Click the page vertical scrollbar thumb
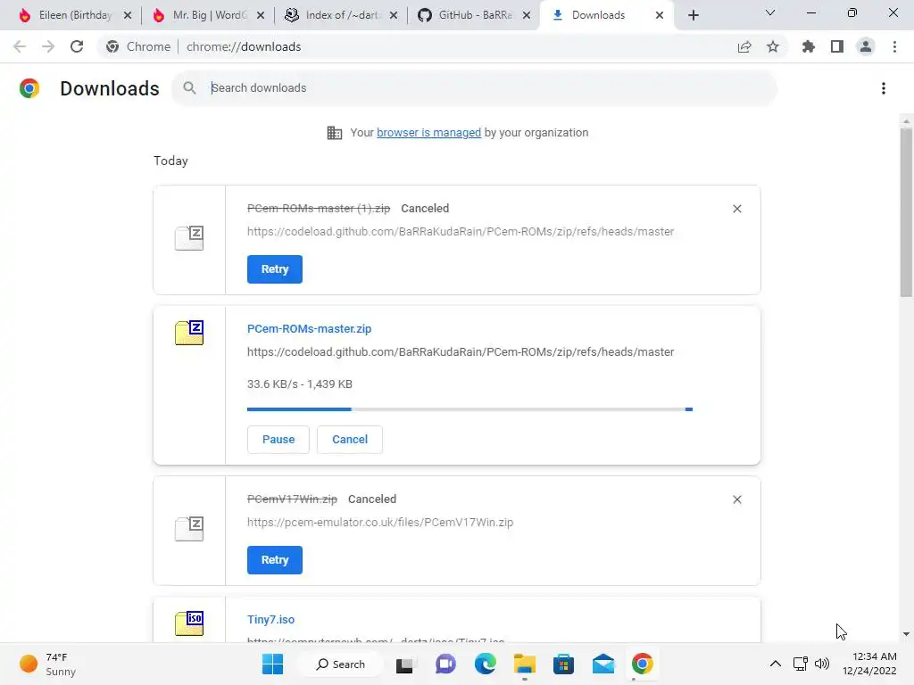 pos(906,212)
